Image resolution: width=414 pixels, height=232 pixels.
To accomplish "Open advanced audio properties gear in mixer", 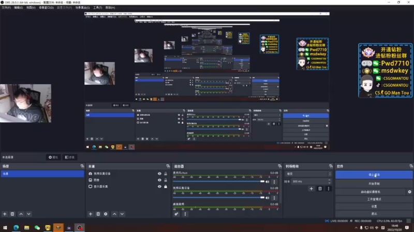I will [176, 214].
